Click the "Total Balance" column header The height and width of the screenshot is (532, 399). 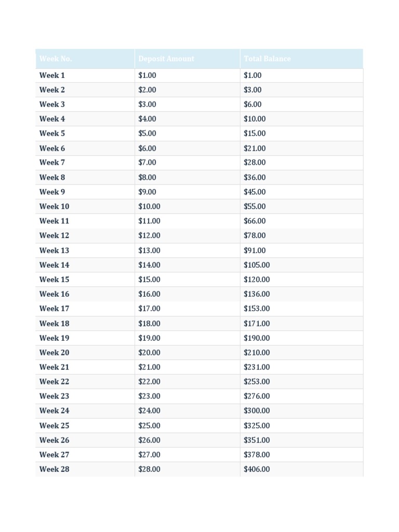coord(267,59)
